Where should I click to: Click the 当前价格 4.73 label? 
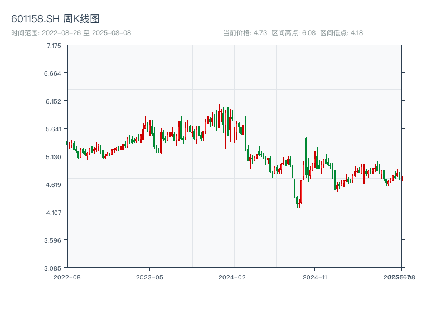click(x=245, y=33)
